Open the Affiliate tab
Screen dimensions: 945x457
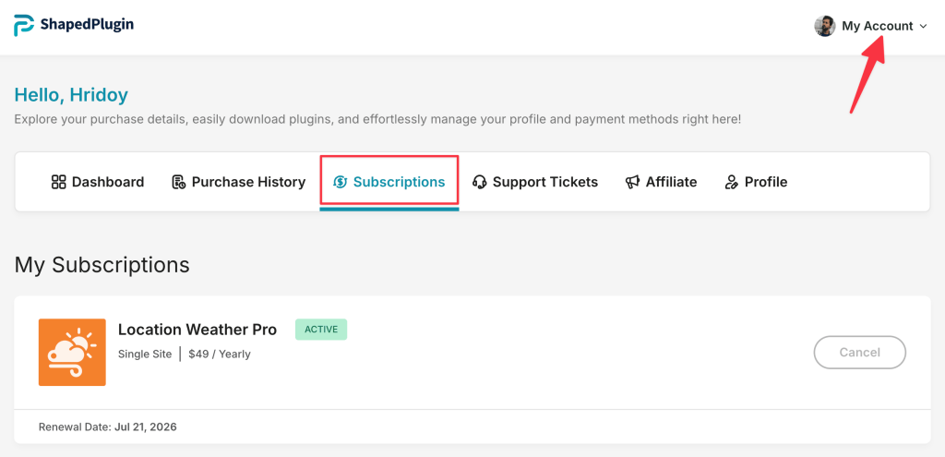click(x=671, y=182)
